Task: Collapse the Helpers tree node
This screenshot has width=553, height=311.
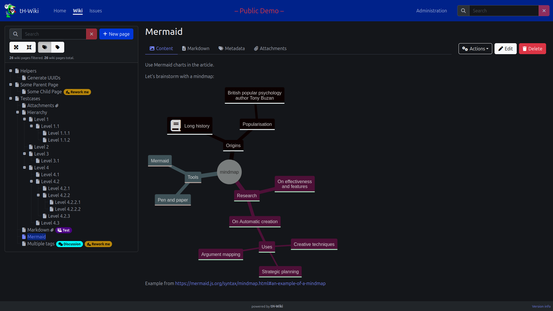Action: click(x=11, y=71)
